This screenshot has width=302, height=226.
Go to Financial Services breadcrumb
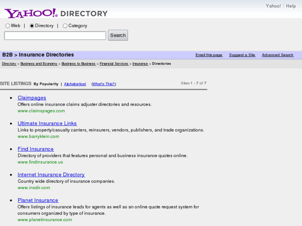[x=114, y=64]
